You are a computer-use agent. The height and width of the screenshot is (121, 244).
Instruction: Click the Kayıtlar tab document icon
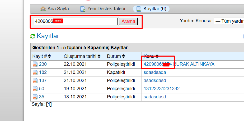[139, 9]
